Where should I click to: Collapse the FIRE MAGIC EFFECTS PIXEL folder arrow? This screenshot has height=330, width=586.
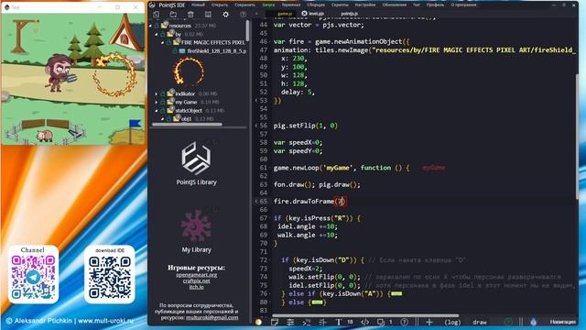click(x=163, y=43)
